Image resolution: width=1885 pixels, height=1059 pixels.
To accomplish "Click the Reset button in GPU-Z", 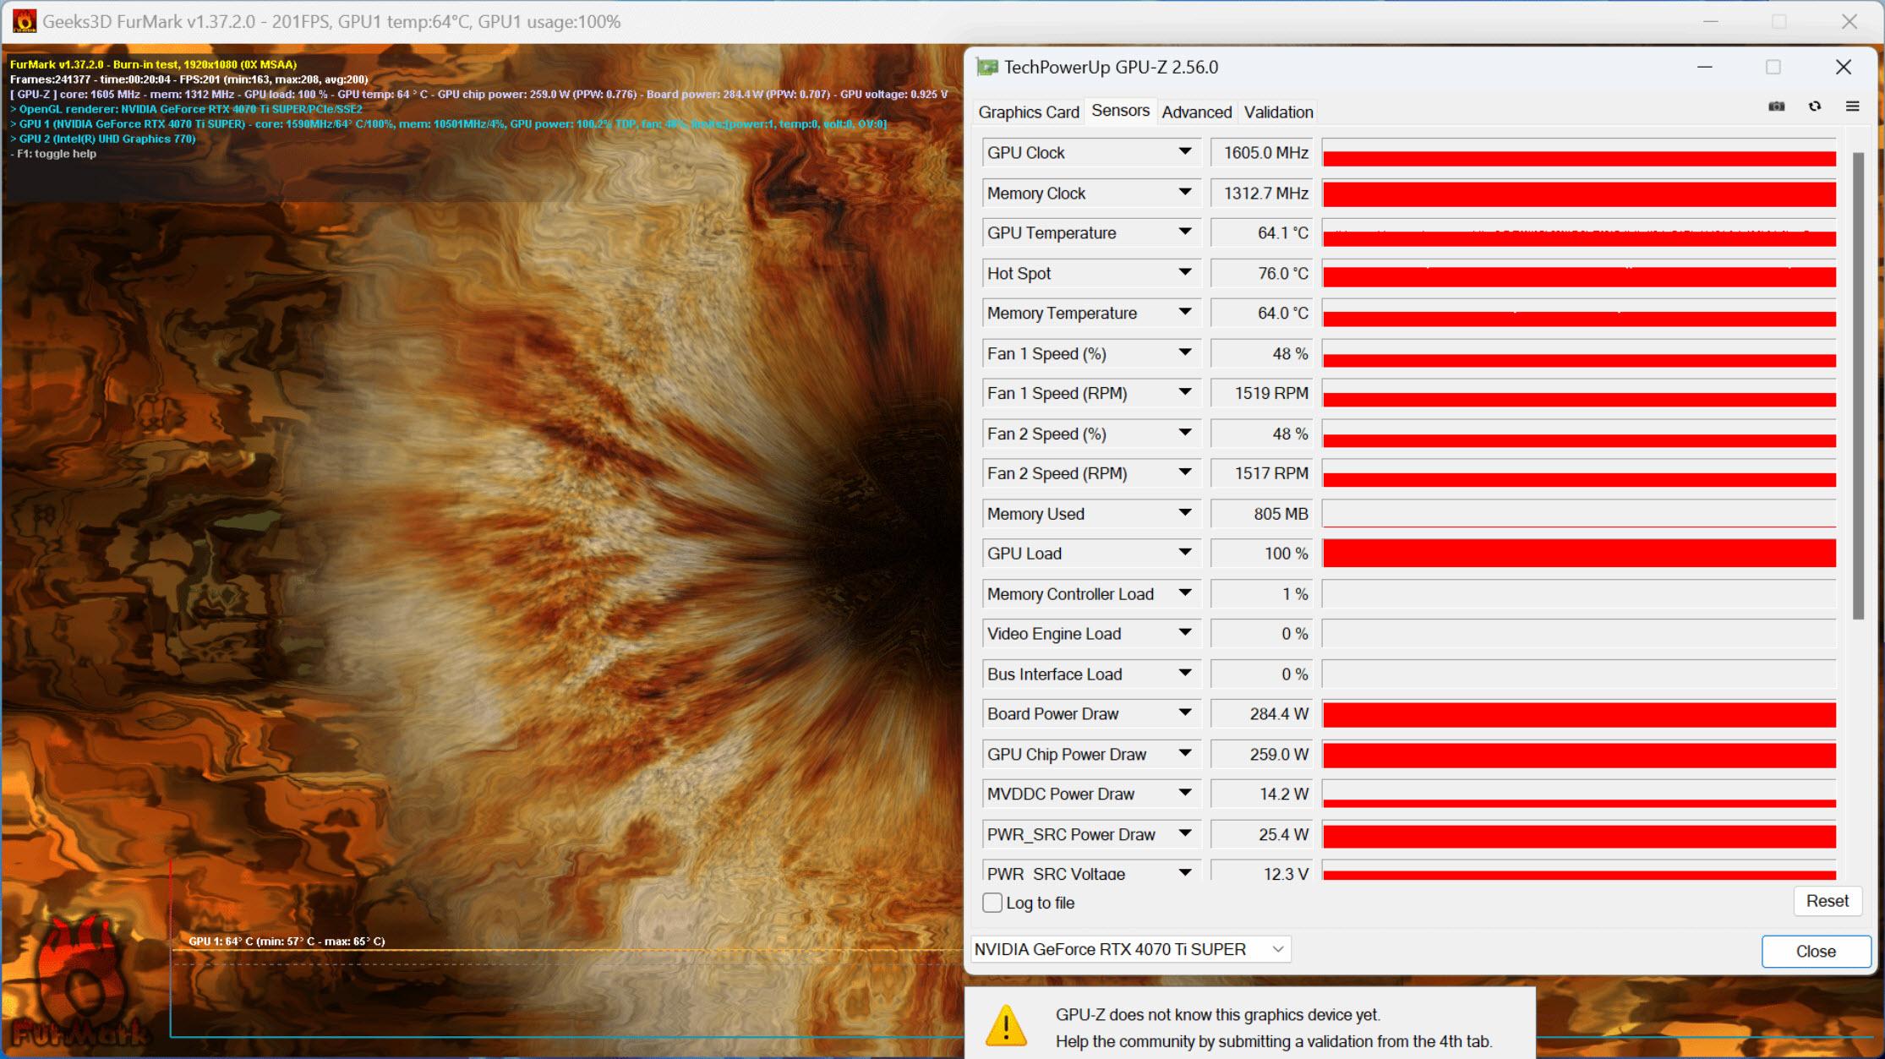I will 1827,901.
